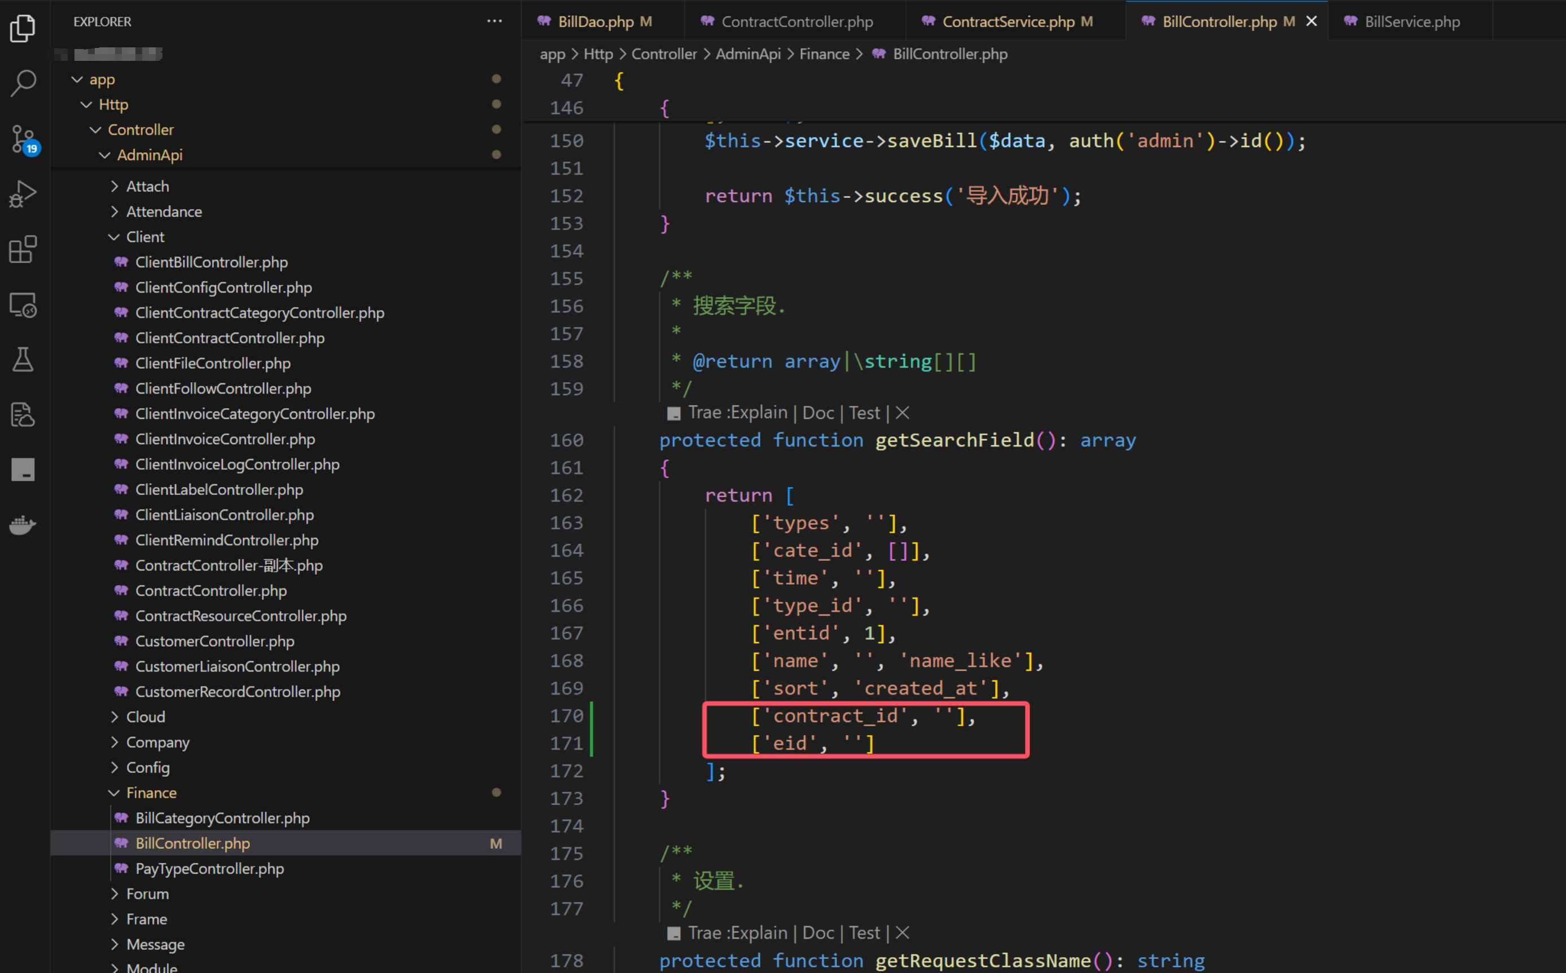The width and height of the screenshot is (1566, 973).
Task: Click PHP file icon in breadcrumb
Action: coord(879,54)
